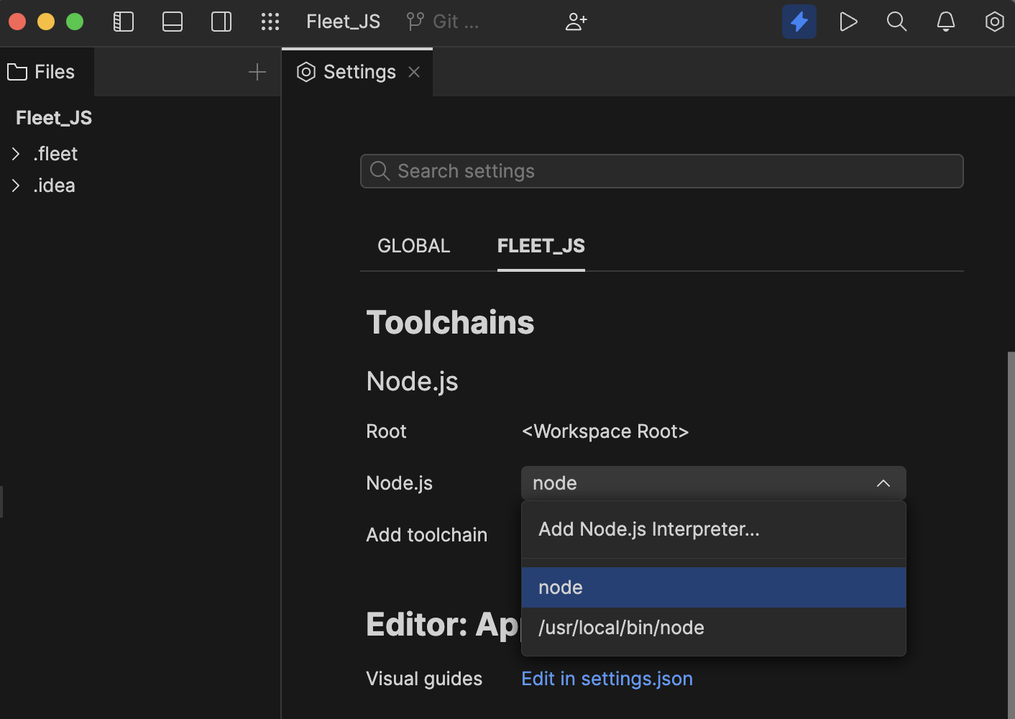This screenshot has width=1015, height=719.
Task: Open settings using the gear icon
Action: (994, 22)
